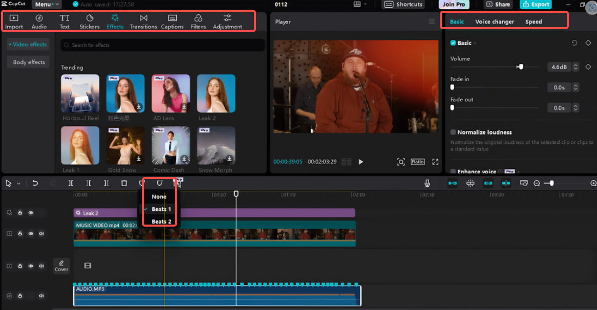Delete the selected clip with trash icon
The image size is (597, 310).
pos(124,183)
